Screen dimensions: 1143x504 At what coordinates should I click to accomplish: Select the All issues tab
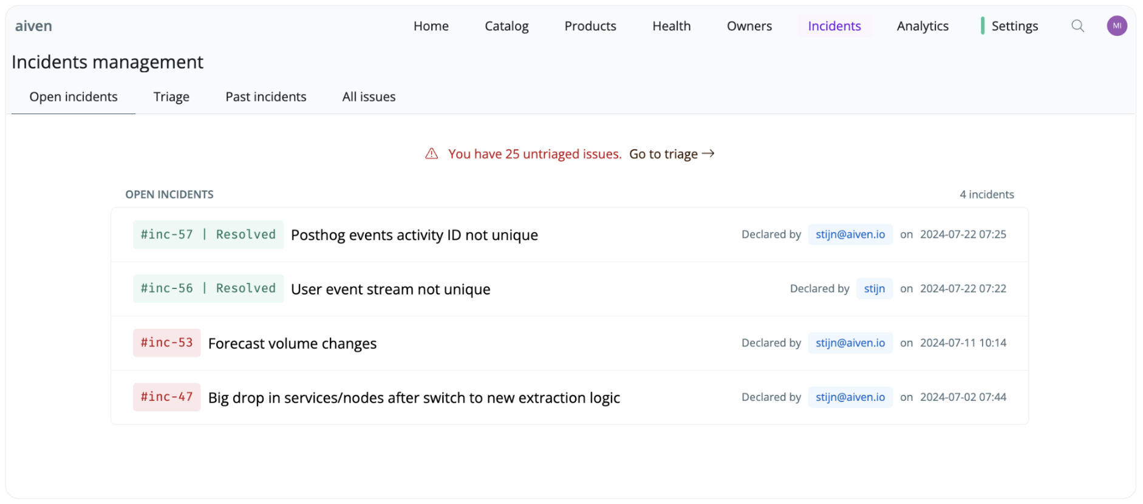[369, 97]
